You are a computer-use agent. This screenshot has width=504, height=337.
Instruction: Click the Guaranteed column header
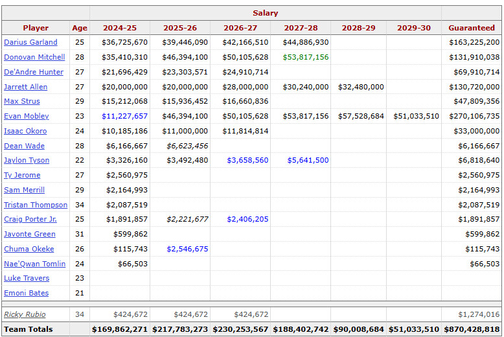tap(472, 28)
